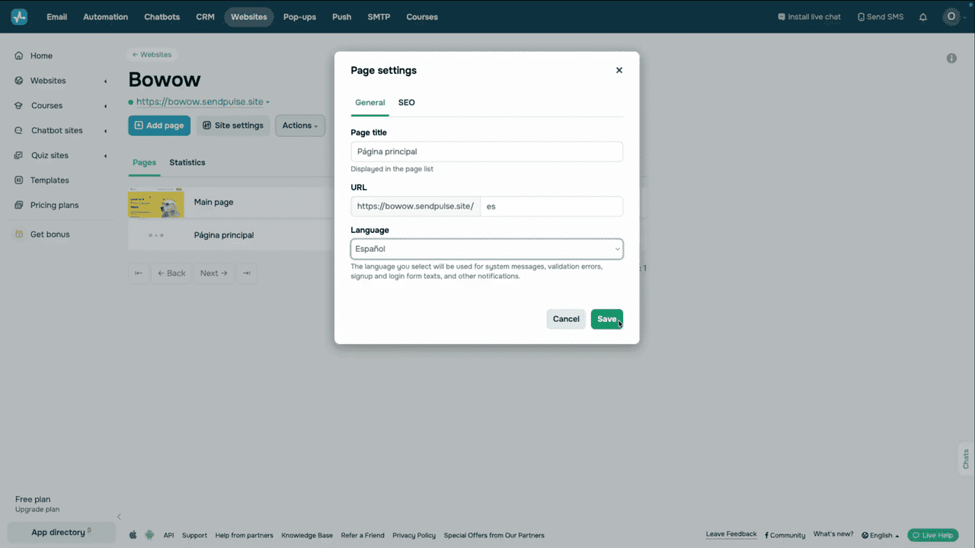975x548 pixels.
Task: Open Quiz sites in the sidebar
Action: click(x=49, y=155)
